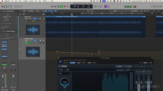Open the Snap dropdown set to Smart
Viewport: 163px width, 91px height.
pos(119,11)
